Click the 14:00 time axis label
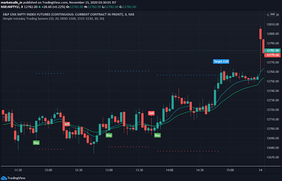The image size is (282, 181). pos(170,170)
